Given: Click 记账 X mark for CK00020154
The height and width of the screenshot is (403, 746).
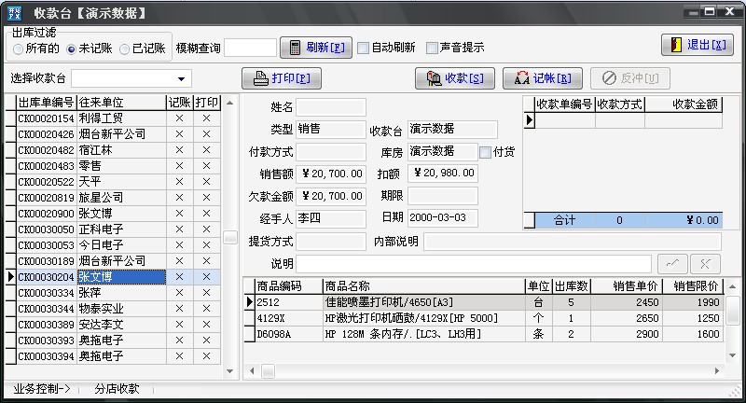Looking at the screenshot, I should [x=179, y=118].
